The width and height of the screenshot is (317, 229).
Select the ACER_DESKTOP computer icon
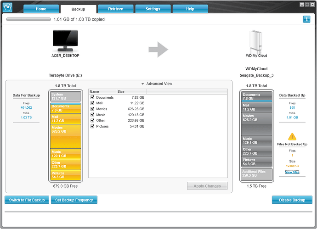pos(65,41)
